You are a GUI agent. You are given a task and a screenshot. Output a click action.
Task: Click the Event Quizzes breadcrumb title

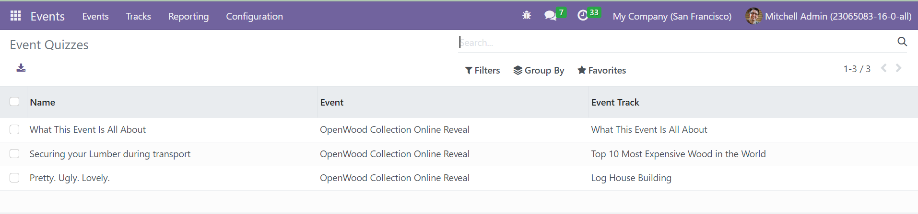[49, 45]
